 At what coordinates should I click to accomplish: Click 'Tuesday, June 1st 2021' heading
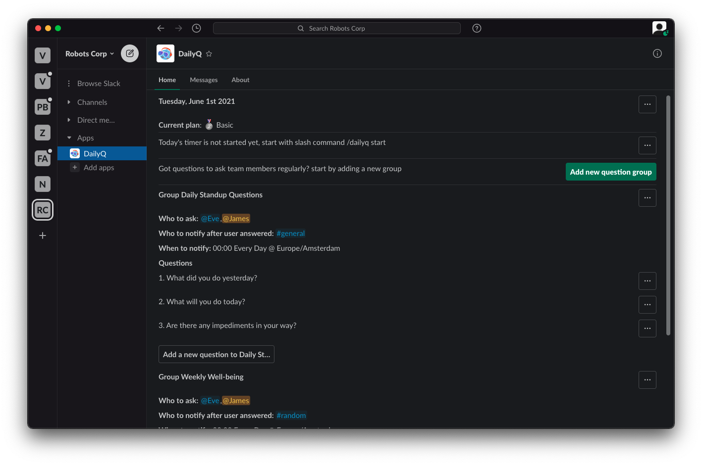197,101
